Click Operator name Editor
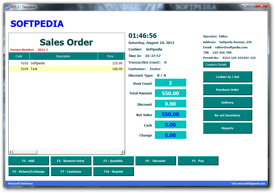Screen dimensions: 275x193 click(223, 36)
